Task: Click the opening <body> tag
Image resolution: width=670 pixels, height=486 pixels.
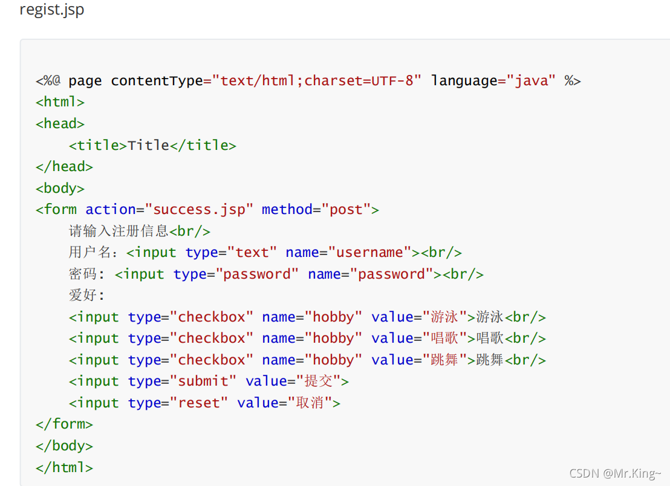Action: pyautogui.click(x=60, y=189)
